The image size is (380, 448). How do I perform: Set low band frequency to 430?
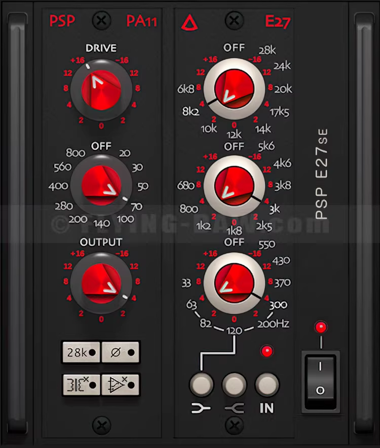point(281,261)
